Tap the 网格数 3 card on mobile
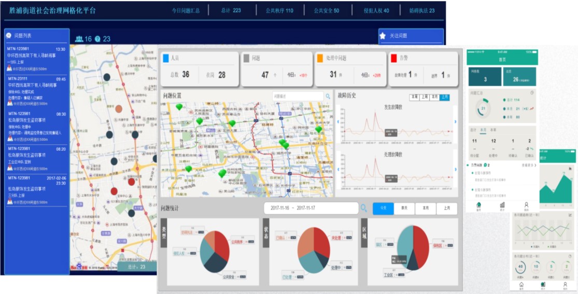578x294 pixels. coord(485,77)
